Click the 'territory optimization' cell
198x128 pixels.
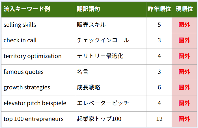[x=33, y=56]
